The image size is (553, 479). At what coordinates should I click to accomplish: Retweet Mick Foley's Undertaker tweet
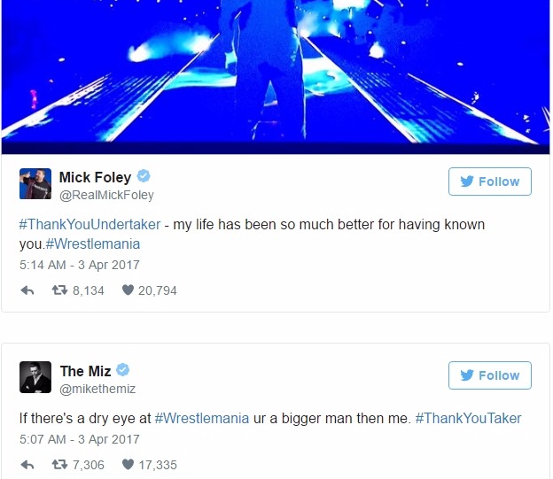click(59, 290)
